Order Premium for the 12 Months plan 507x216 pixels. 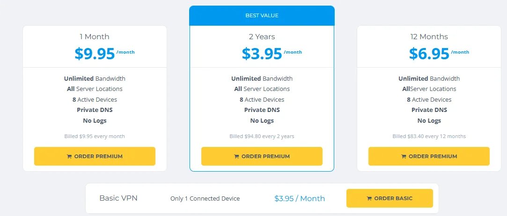click(x=429, y=156)
